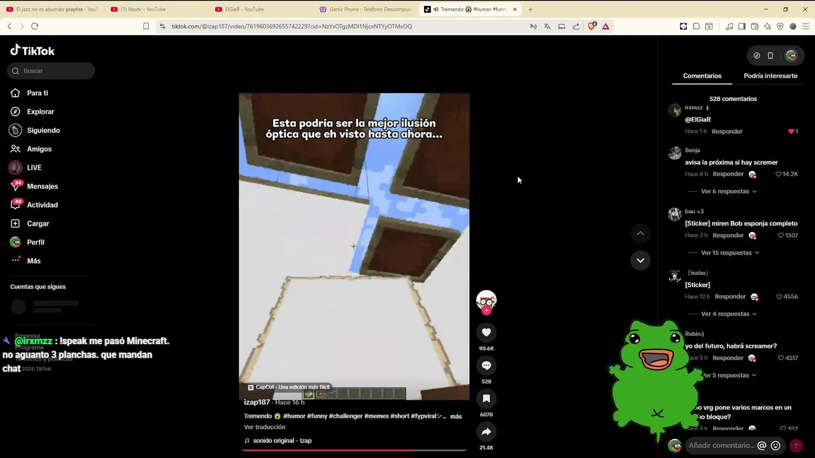Image resolution: width=815 pixels, height=458 pixels.
Task: Reply to Benja's comment
Action: coord(728,174)
